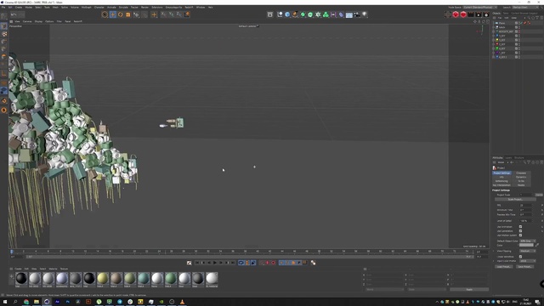Viewport: 544px width, 306px height.
Task: Select the Live Selection tool
Action: click(105, 14)
